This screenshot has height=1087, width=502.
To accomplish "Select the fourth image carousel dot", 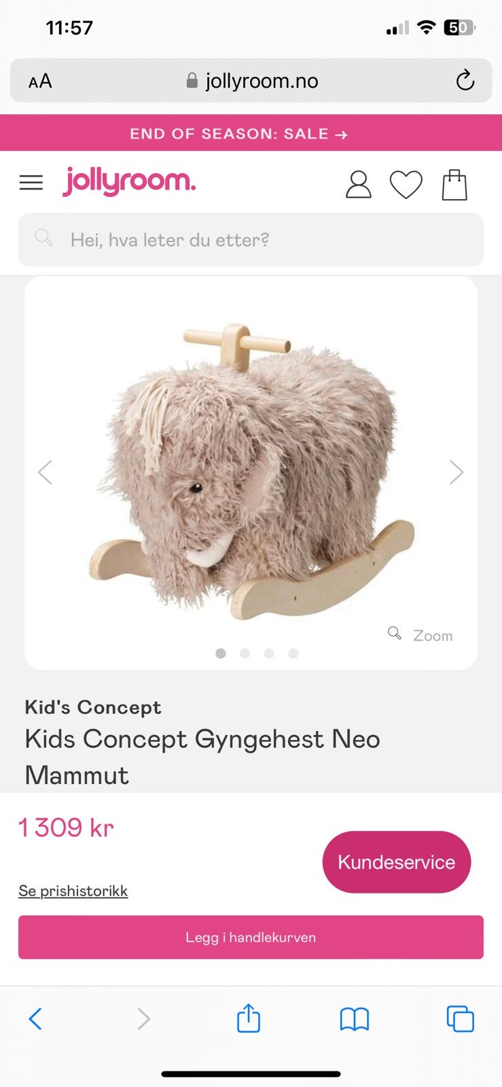I will (293, 653).
